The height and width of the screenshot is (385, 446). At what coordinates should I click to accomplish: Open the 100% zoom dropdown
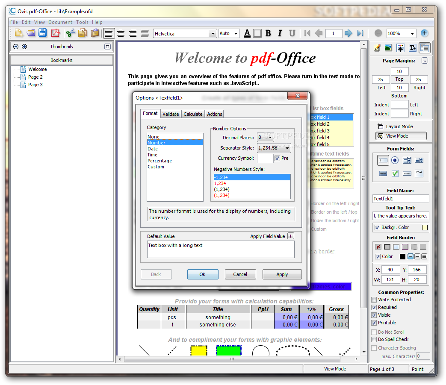tap(412, 33)
